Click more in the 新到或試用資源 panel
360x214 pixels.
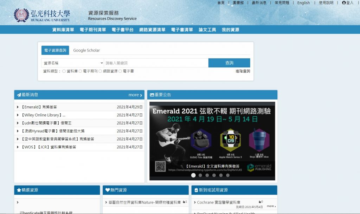pos(271,206)
